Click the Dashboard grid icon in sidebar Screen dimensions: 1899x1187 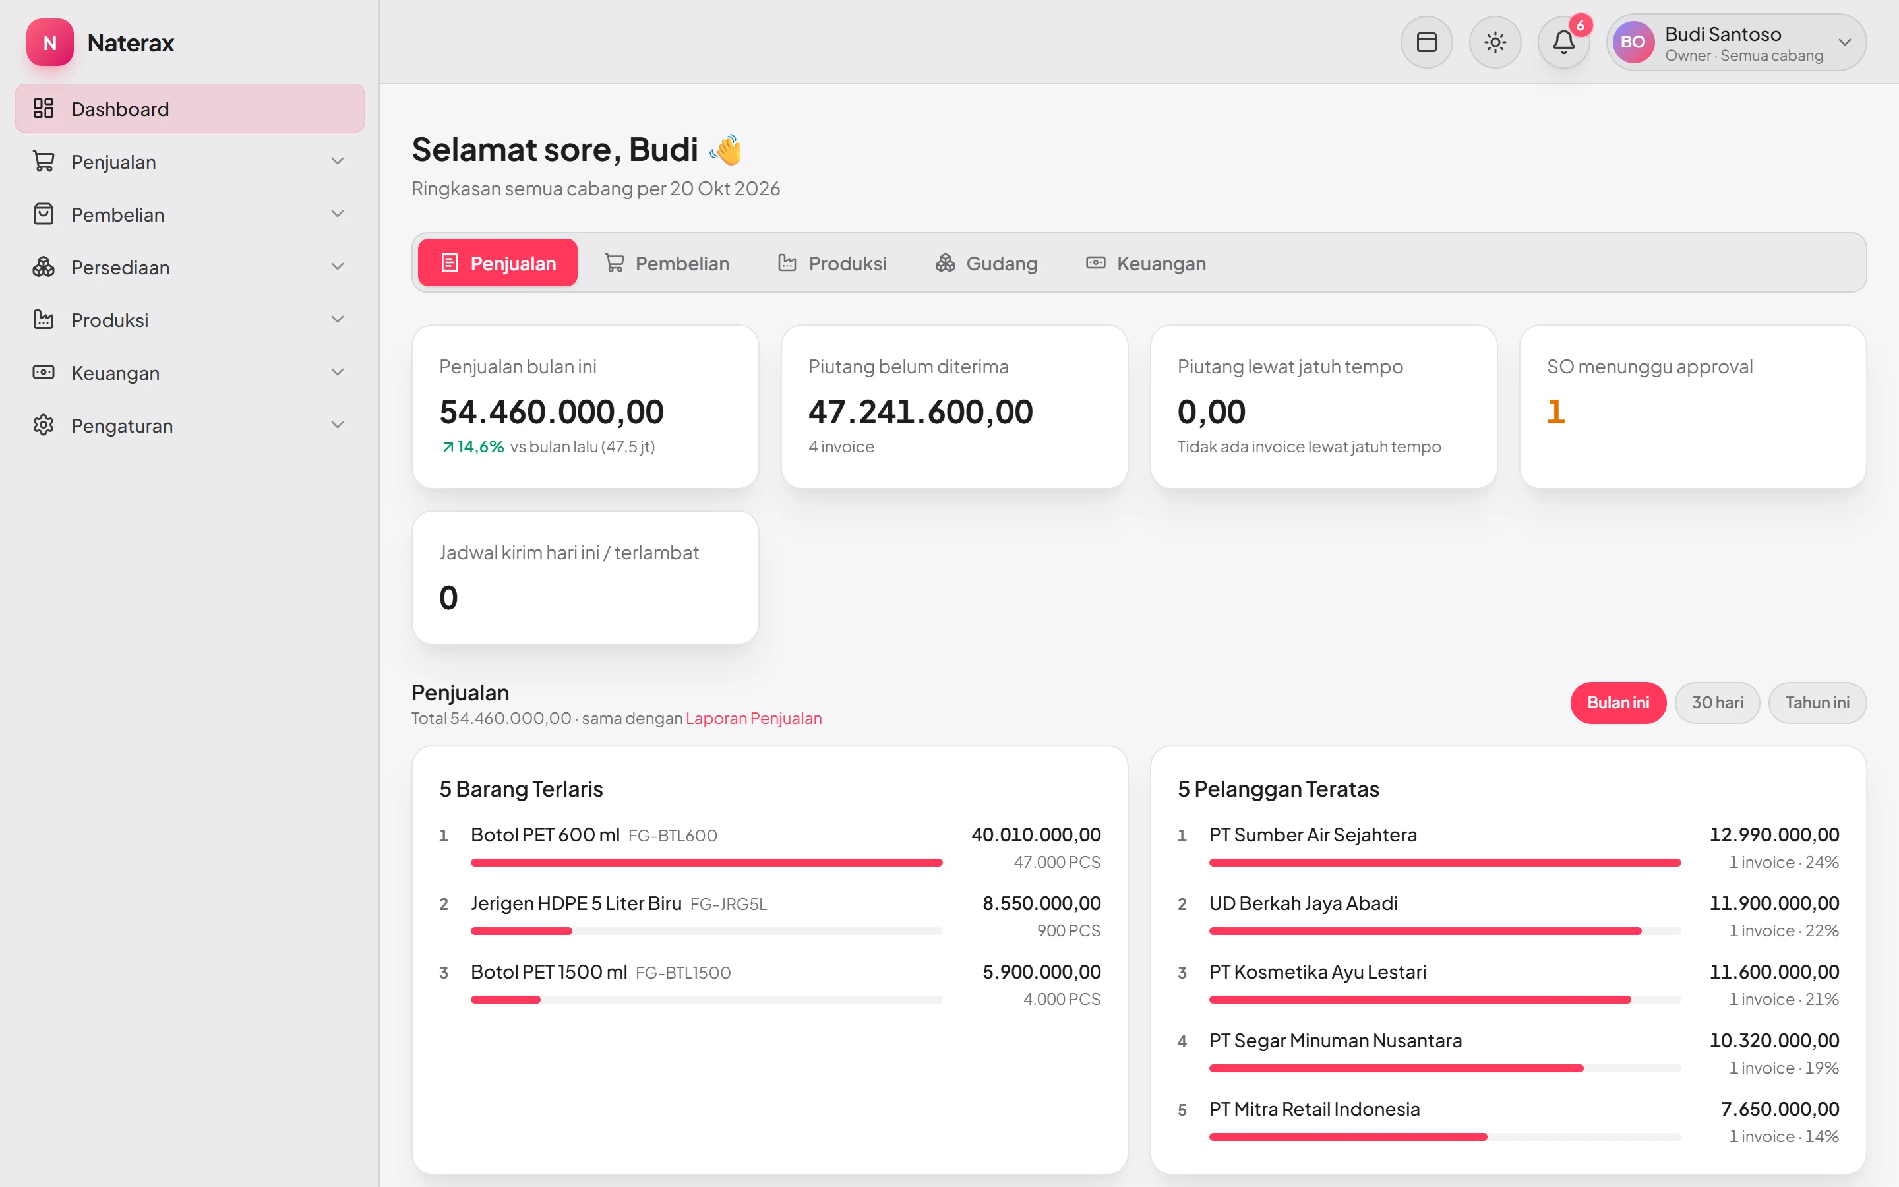pyautogui.click(x=43, y=108)
